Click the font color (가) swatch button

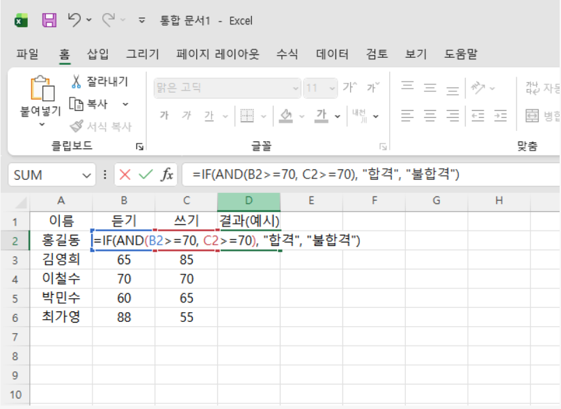(x=321, y=116)
